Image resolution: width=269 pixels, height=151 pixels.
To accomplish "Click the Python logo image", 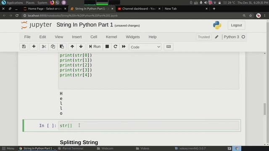I will [217, 25].
